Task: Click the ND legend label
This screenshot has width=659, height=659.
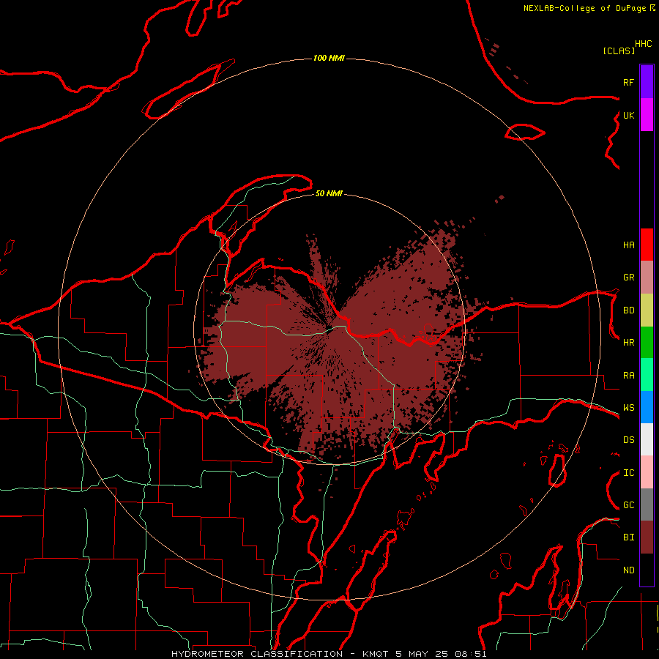Action: (x=629, y=570)
